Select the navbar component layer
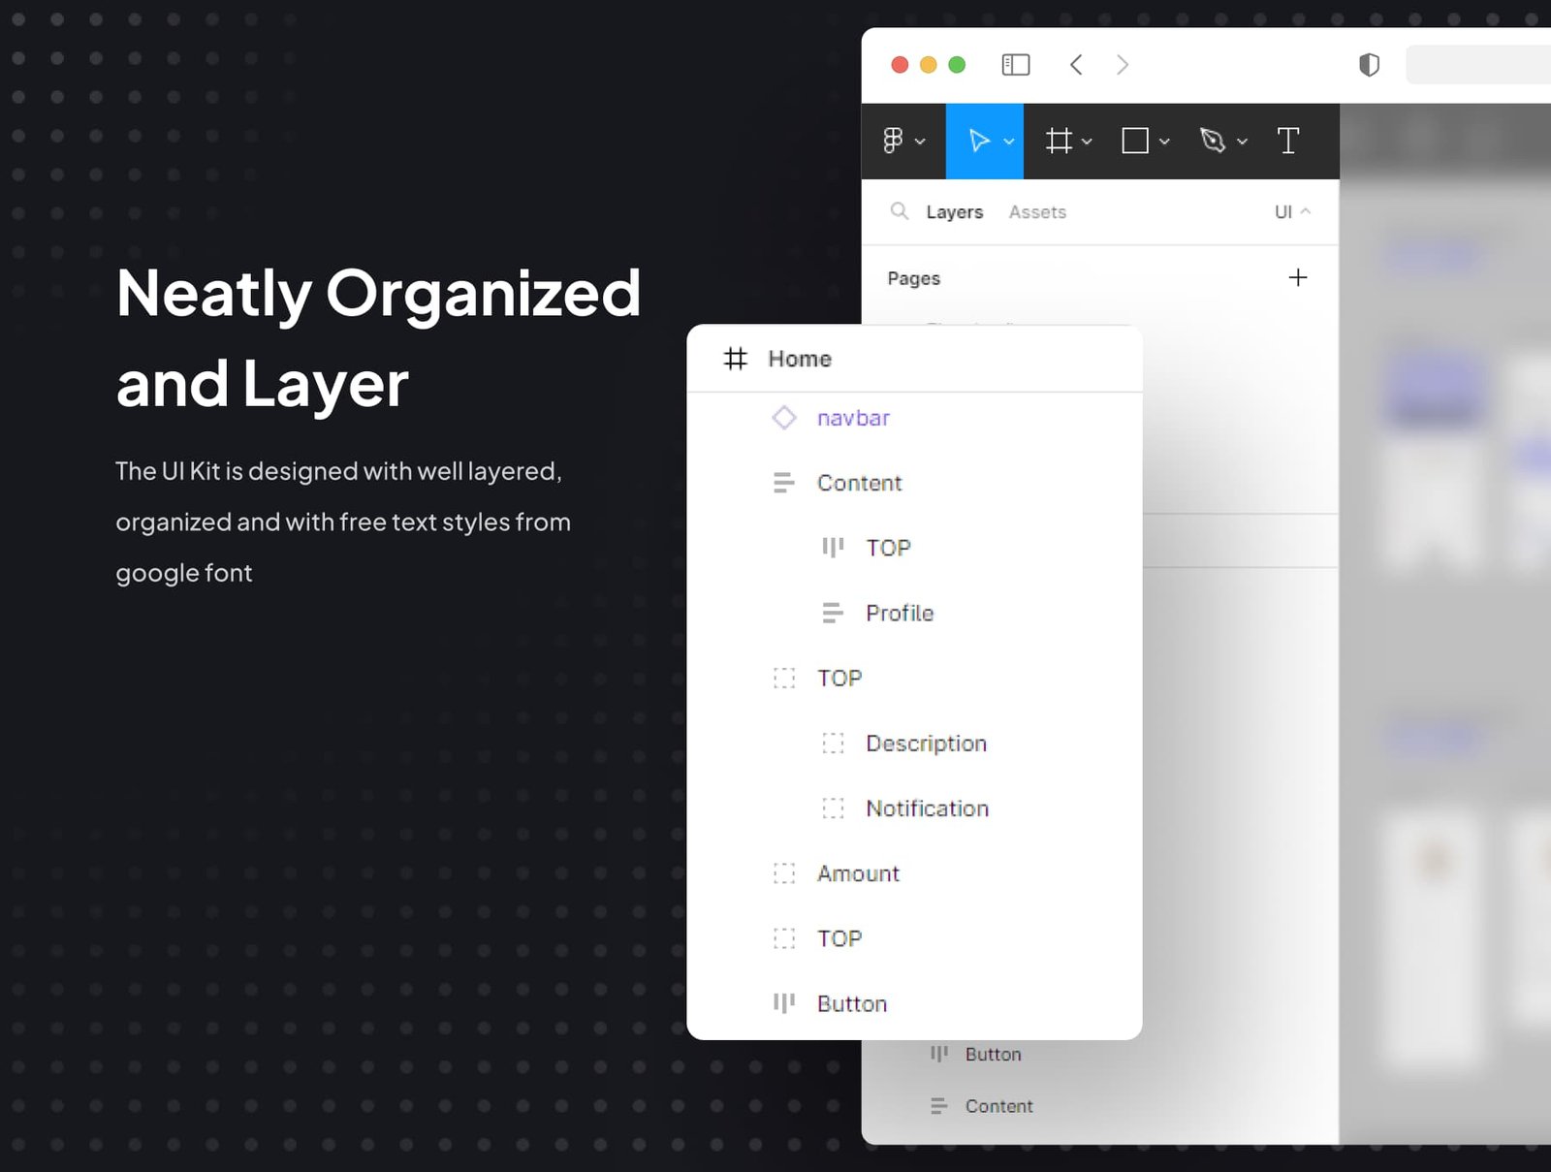Viewport: 1551px width, 1172px height. click(852, 418)
